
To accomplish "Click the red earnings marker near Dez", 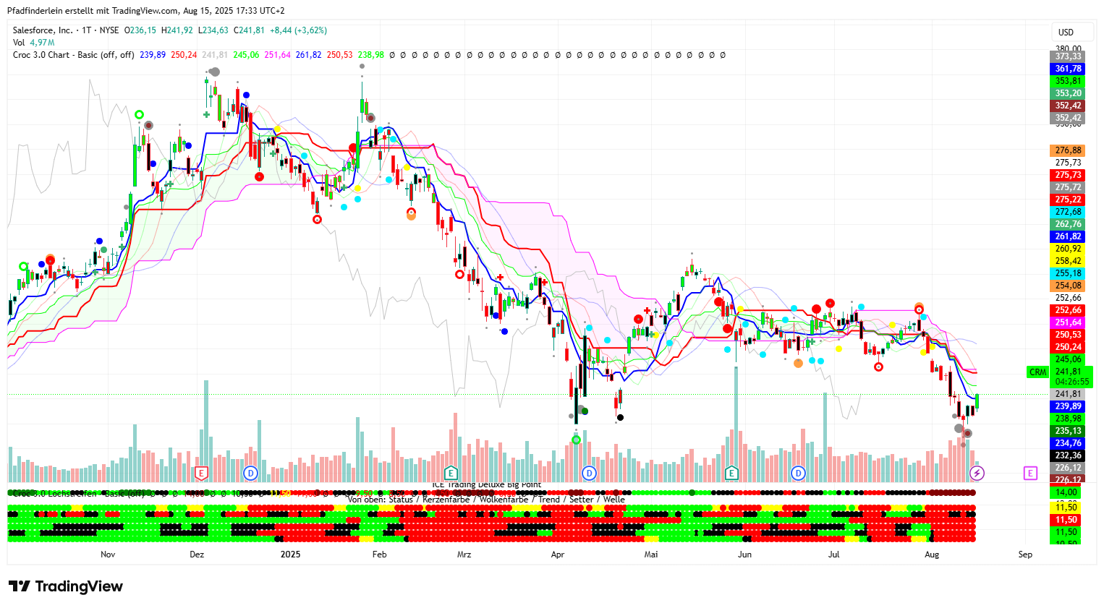I will click(202, 474).
